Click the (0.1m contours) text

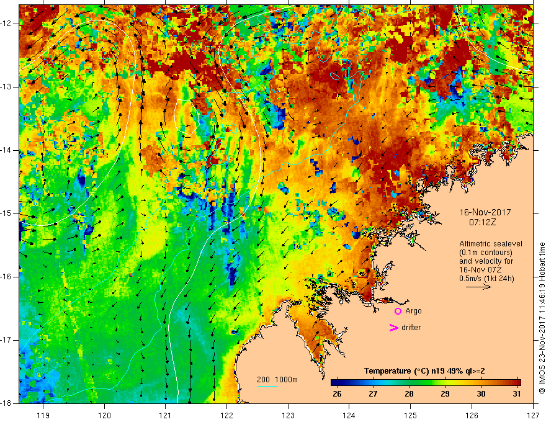coord(486,253)
